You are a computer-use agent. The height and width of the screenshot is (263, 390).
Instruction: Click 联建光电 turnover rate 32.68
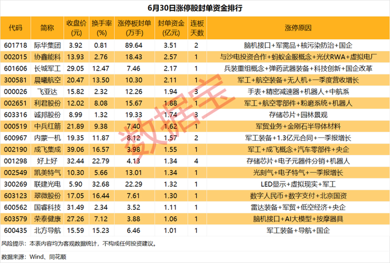click(x=101, y=185)
